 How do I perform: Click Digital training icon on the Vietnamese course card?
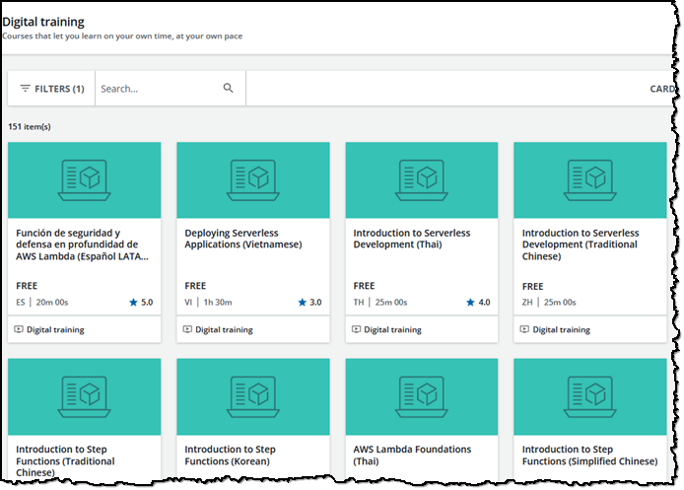click(187, 329)
